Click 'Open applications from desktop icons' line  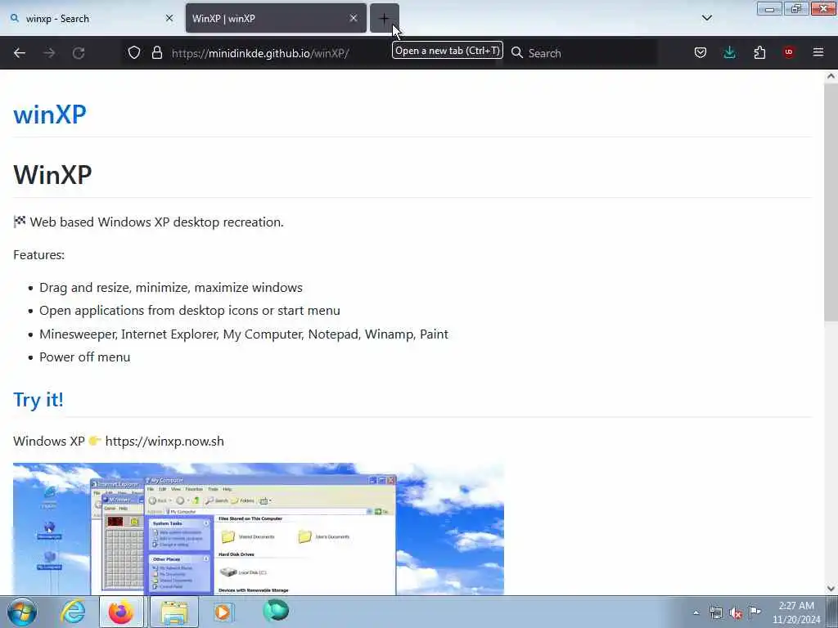pyautogui.click(x=190, y=310)
